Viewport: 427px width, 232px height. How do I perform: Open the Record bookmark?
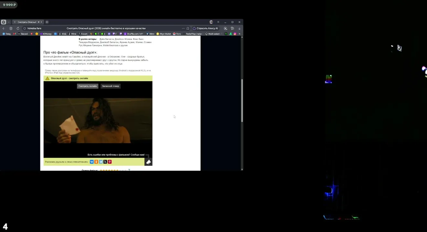(x=23, y=34)
